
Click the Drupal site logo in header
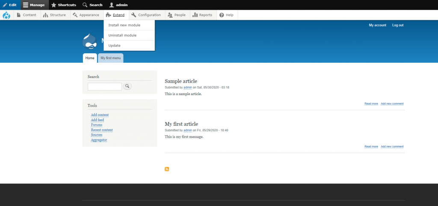click(x=90, y=41)
